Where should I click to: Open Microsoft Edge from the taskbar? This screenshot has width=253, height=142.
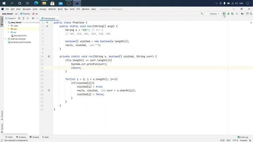36,3
